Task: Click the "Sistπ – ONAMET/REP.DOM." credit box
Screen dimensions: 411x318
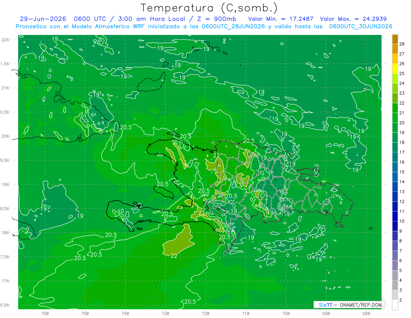Action: [349, 305]
